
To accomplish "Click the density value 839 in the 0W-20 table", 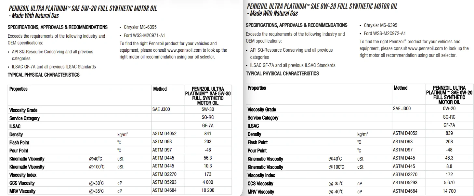I will 449,133.
